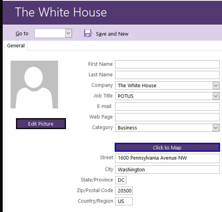222x212 pixels.
Task: Expand the Category dropdown arrow
Action: tap(216, 128)
